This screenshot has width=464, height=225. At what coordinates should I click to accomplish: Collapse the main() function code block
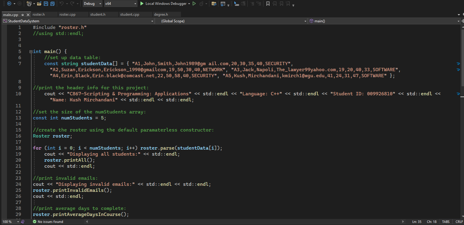pos(31,51)
